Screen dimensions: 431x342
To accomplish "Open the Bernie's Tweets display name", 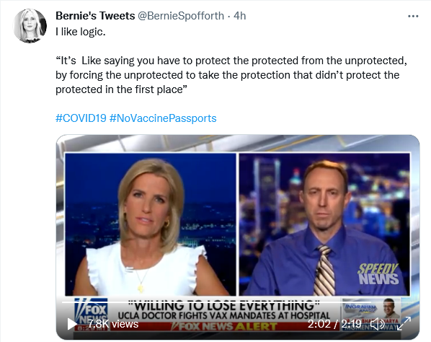I will tap(95, 16).
